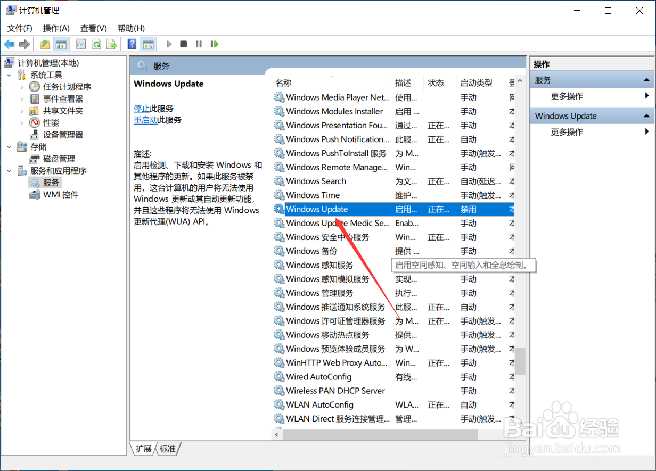Toggle the Show/Hide Action Pane icon
Image resolution: width=656 pixels, height=471 pixels.
[148, 44]
